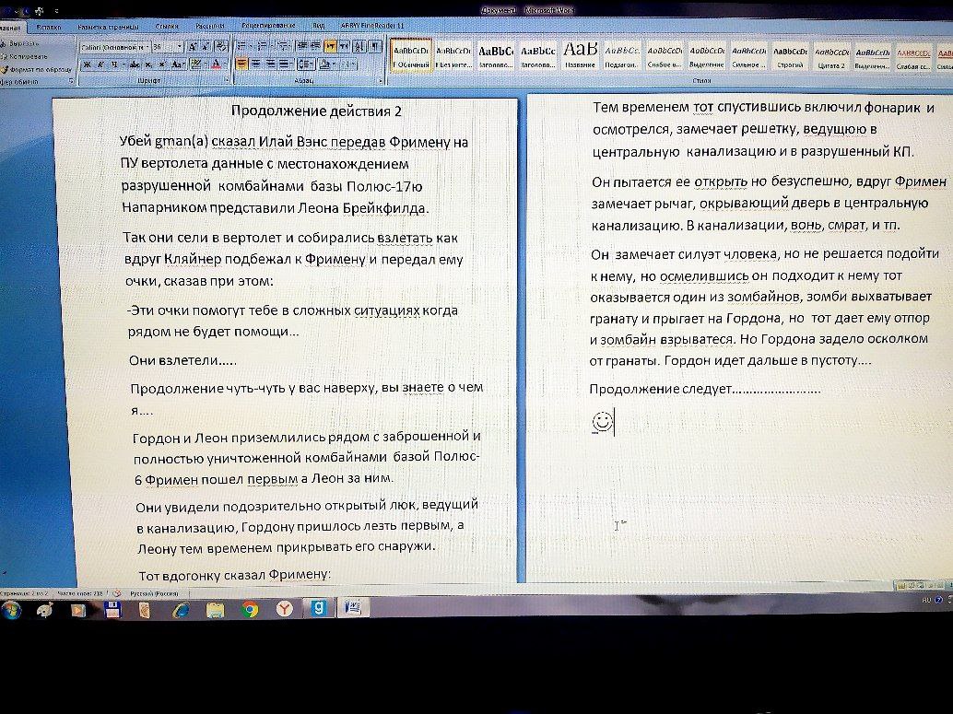Viewport: 953px width, 714px height.
Task: Switch to the Вставка tab
Action: [x=49, y=27]
